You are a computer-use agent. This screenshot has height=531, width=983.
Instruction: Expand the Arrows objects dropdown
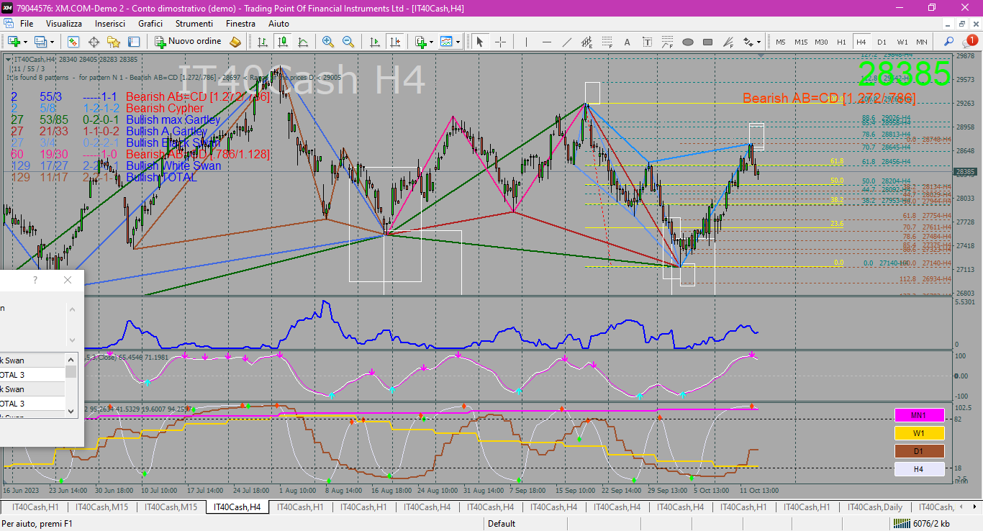click(x=759, y=42)
